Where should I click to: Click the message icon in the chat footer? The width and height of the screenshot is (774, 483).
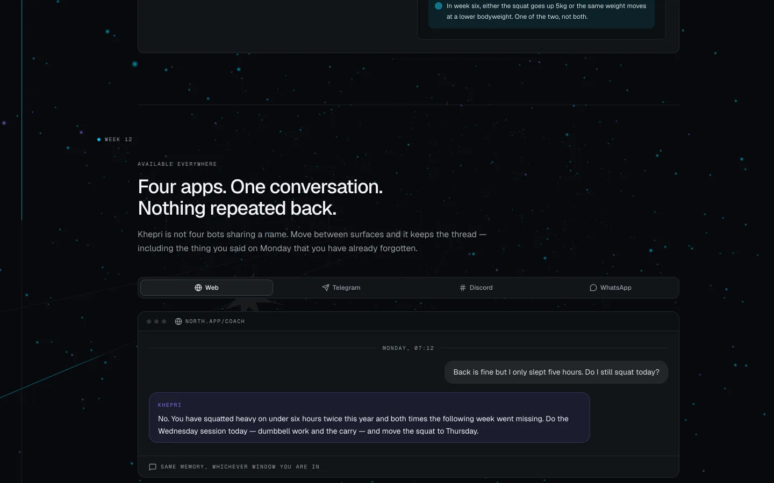[153, 467]
